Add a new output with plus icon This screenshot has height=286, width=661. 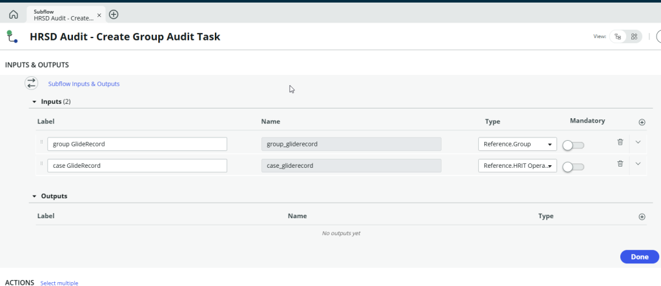(642, 217)
